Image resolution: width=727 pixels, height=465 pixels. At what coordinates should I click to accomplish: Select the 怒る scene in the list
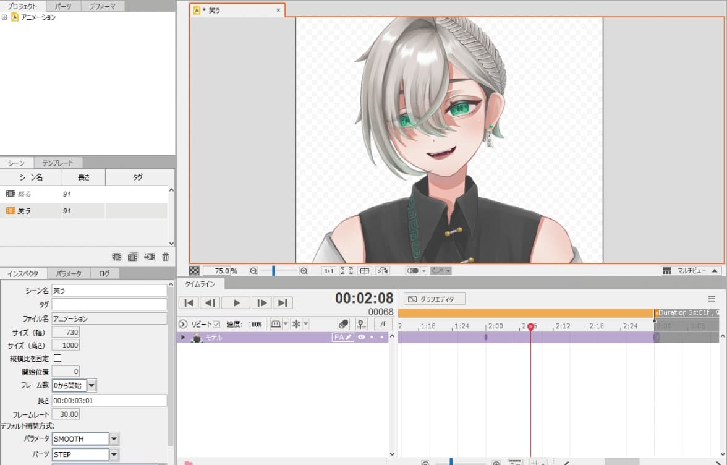click(25, 194)
